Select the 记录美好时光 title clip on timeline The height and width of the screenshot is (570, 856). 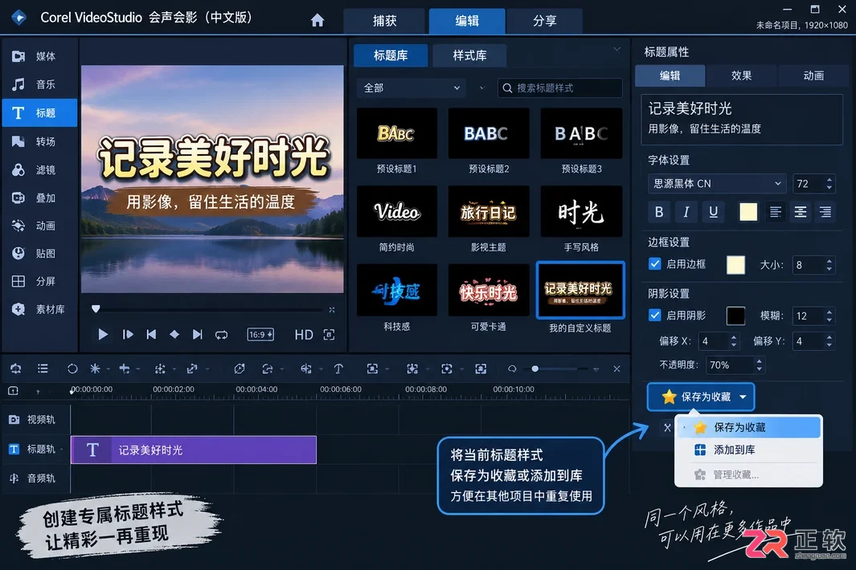tap(193, 450)
